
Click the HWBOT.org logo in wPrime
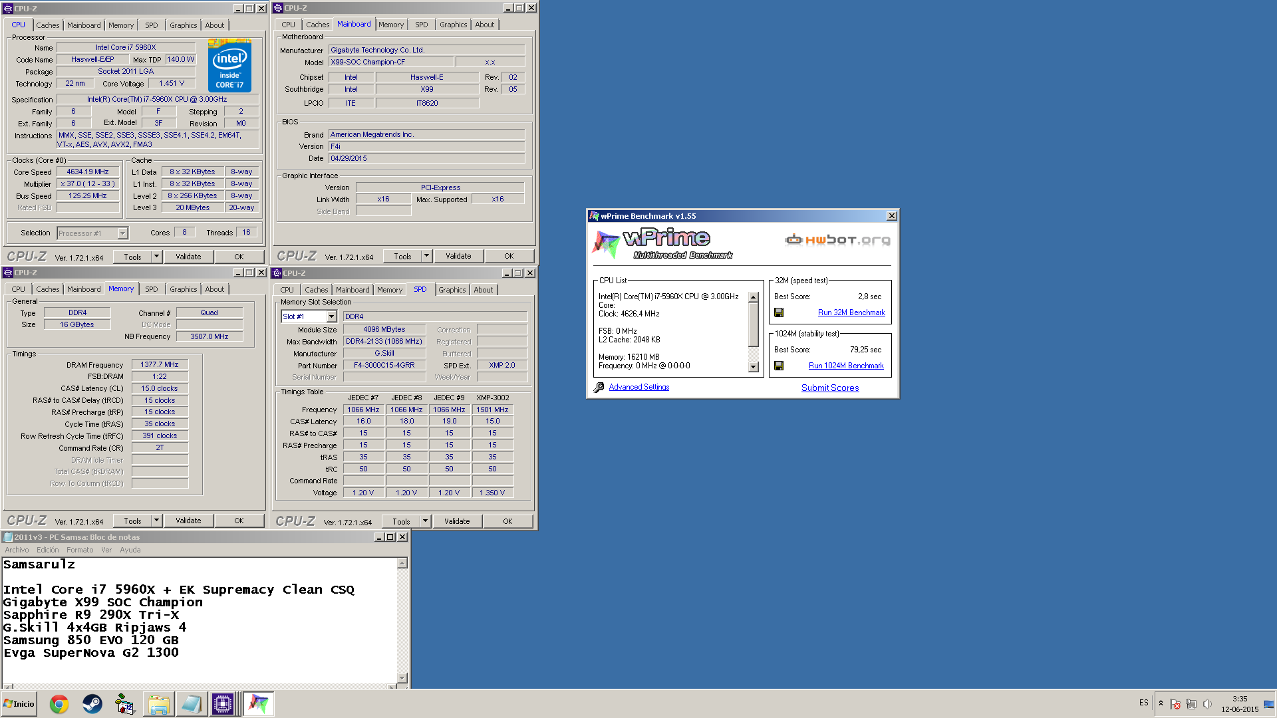click(x=838, y=240)
